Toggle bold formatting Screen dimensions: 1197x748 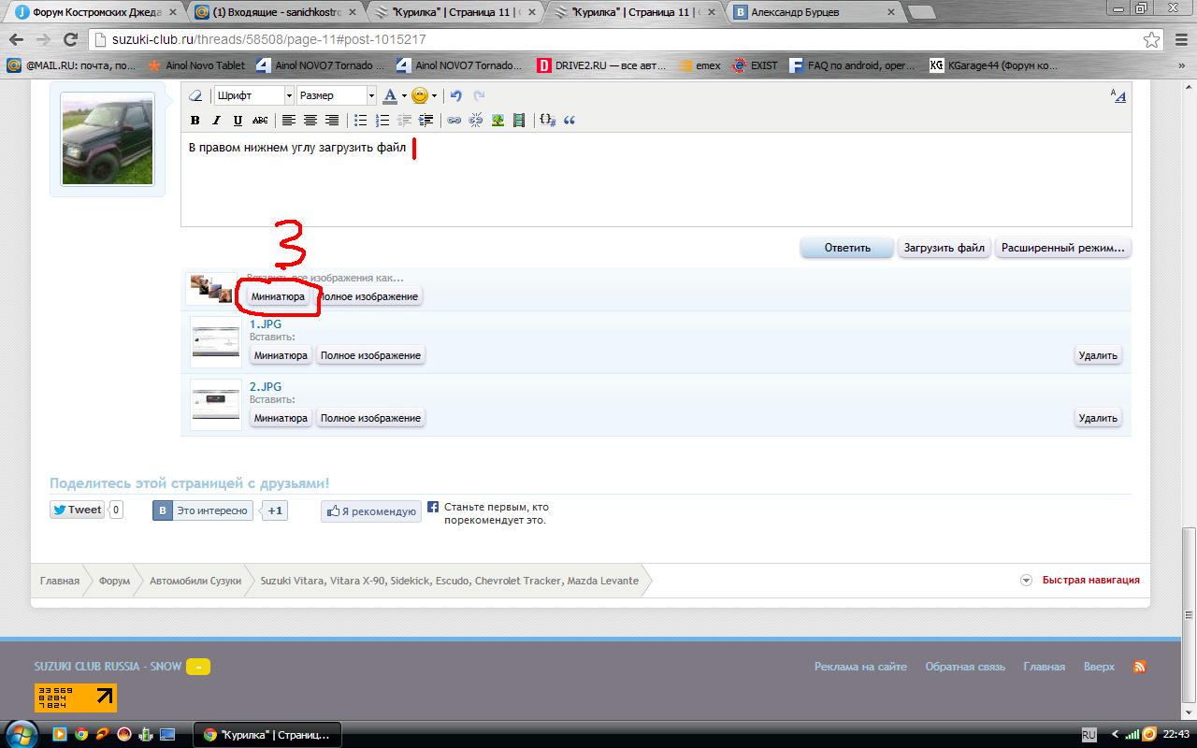coord(195,121)
